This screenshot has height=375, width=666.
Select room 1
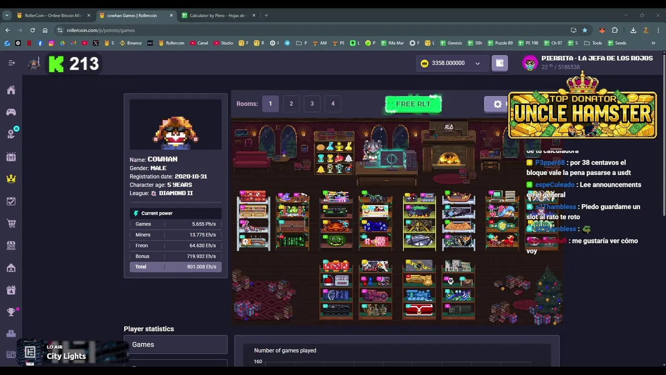point(270,104)
